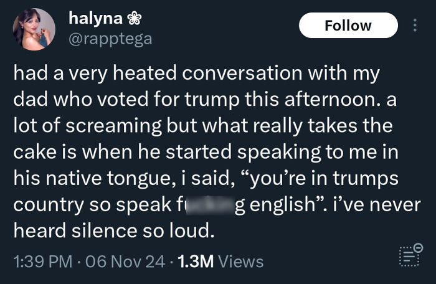This screenshot has height=284, width=436.
Task: Click the word 'english' in the tweet
Action: point(282,205)
